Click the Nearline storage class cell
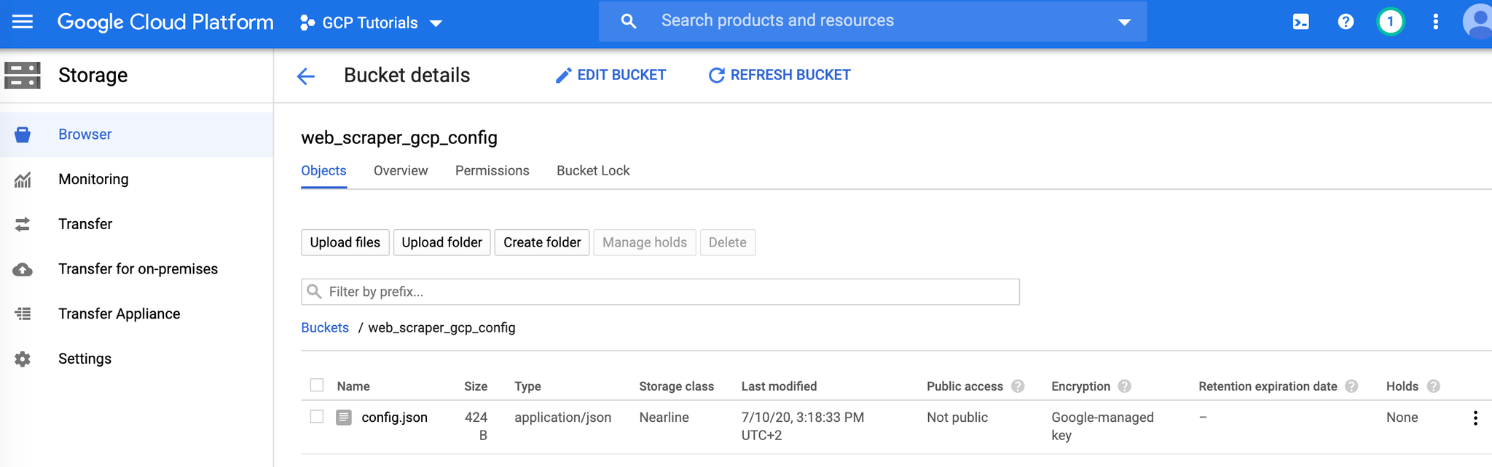 pyautogui.click(x=664, y=418)
